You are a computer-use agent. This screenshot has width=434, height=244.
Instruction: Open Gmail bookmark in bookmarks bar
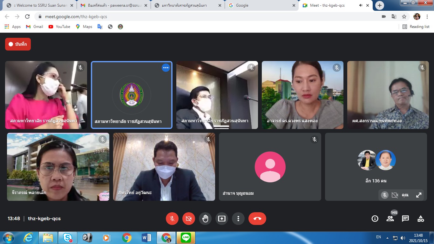coord(34,27)
